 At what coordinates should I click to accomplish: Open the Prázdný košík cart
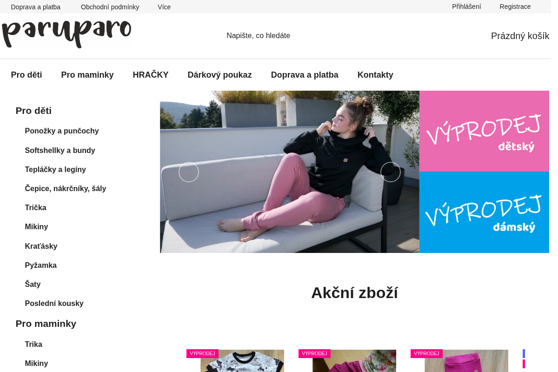[x=520, y=36]
